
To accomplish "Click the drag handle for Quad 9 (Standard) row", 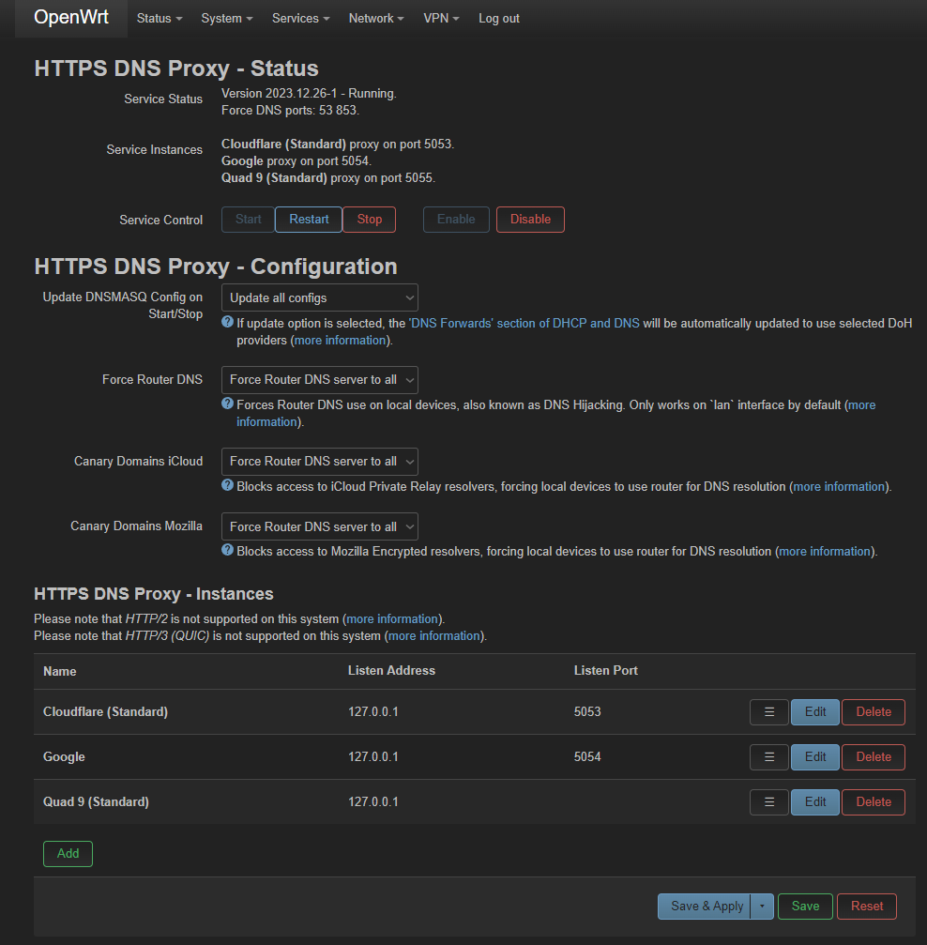I will (x=769, y=802).
